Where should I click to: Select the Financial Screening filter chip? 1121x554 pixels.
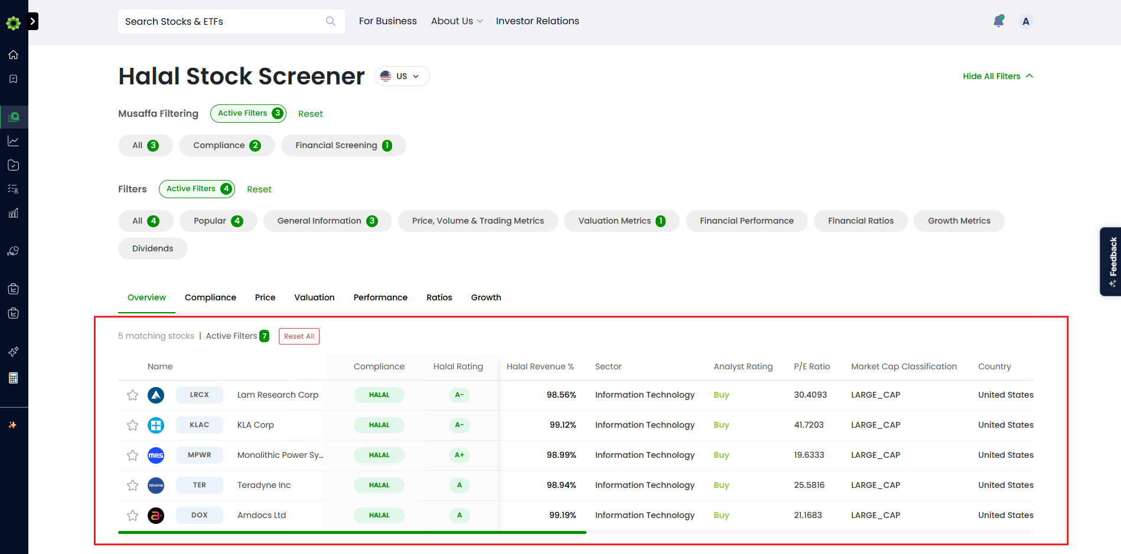click(344, 146)
